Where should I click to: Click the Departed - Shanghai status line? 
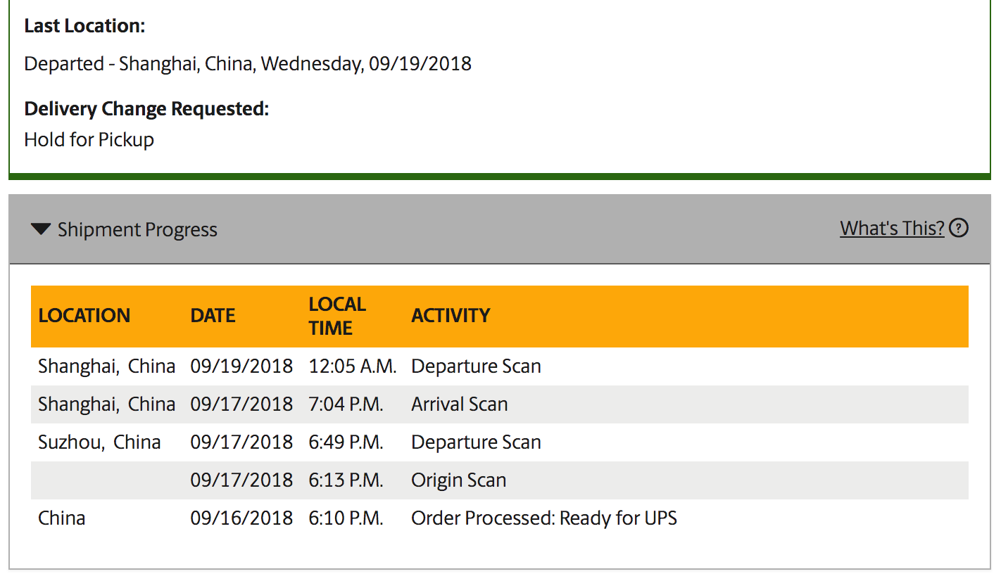click(248, 64)
